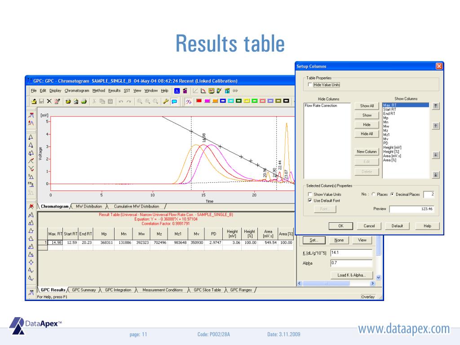Click the red-crossed peak sidebar icon

(31, 207)
